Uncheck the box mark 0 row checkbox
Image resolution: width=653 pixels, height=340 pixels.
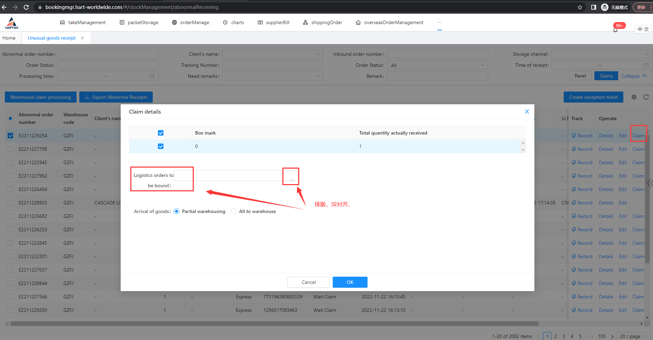coord(161,146)
